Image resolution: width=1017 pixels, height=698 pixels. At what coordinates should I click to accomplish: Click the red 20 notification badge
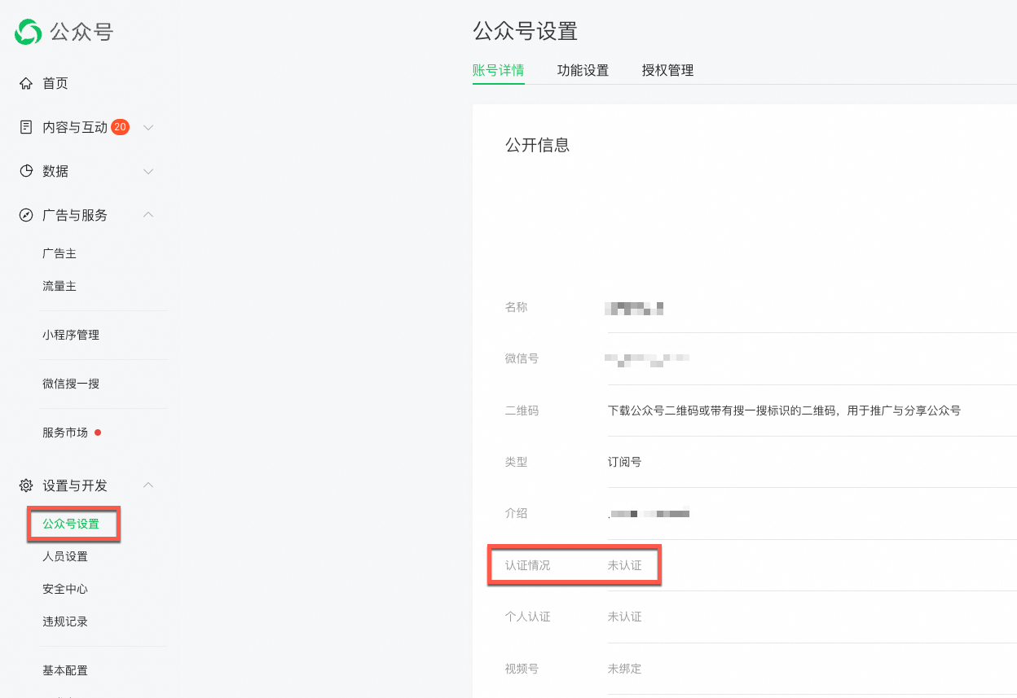tap(120, 127)
